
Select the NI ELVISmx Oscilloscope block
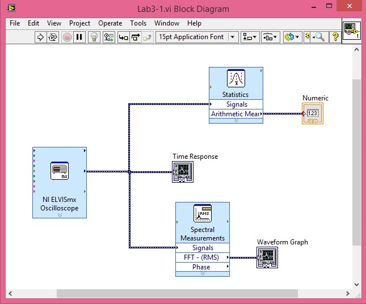click(60, 182)
